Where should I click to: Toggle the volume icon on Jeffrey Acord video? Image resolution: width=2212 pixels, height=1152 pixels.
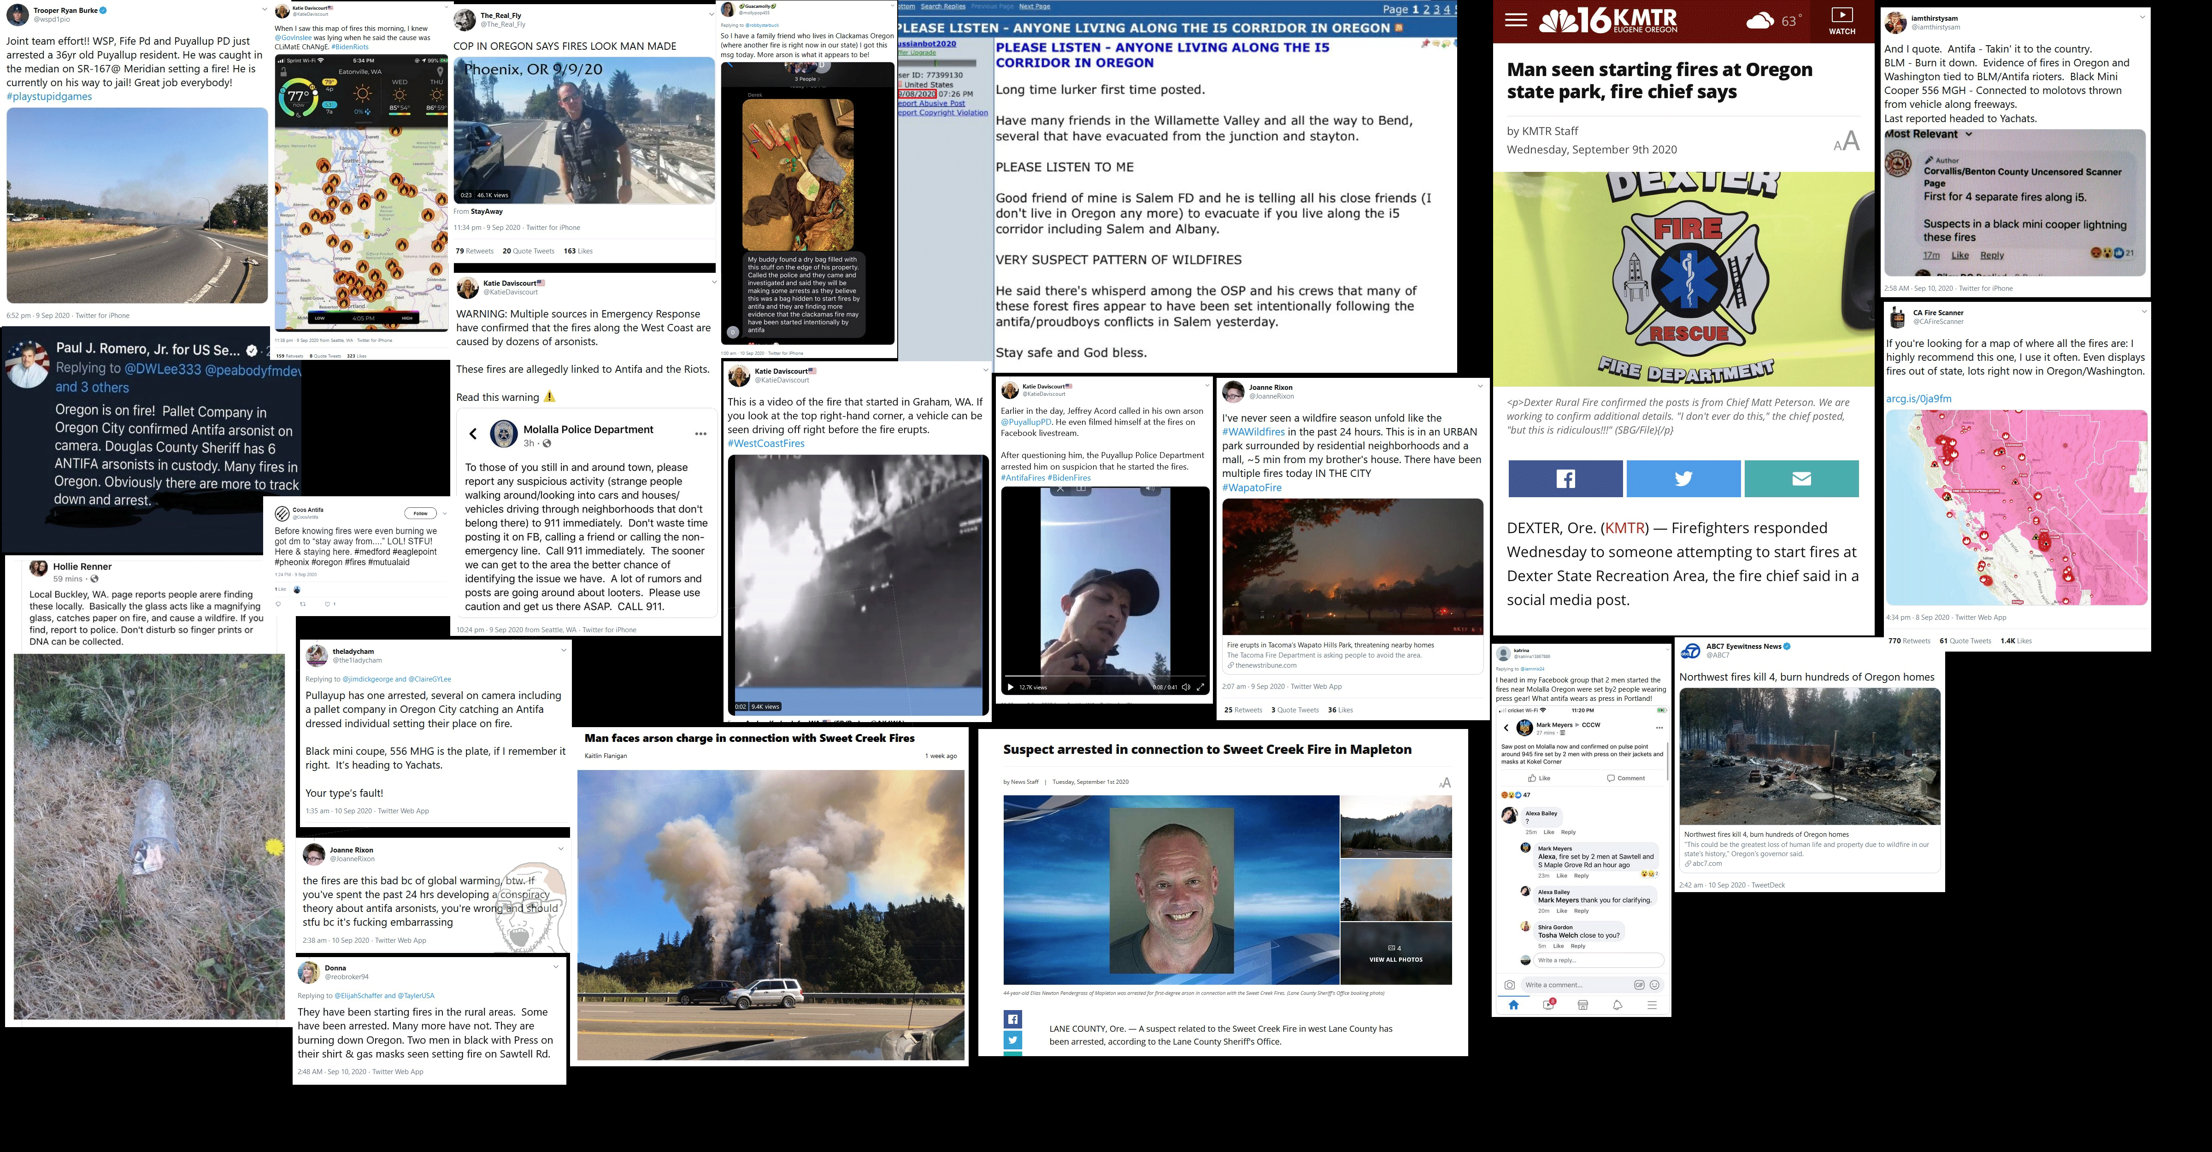click(x=1186, y=687)
